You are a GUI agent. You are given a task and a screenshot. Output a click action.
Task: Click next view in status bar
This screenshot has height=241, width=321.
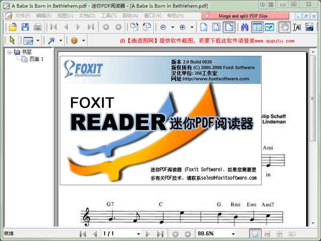pyautogui.click(x=188, y=234)
